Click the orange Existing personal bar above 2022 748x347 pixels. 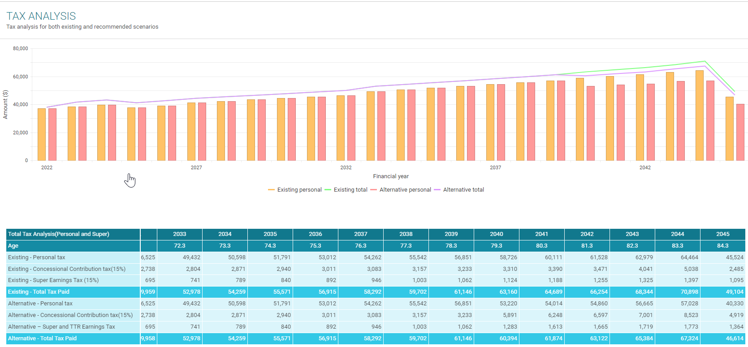(42, 134)
